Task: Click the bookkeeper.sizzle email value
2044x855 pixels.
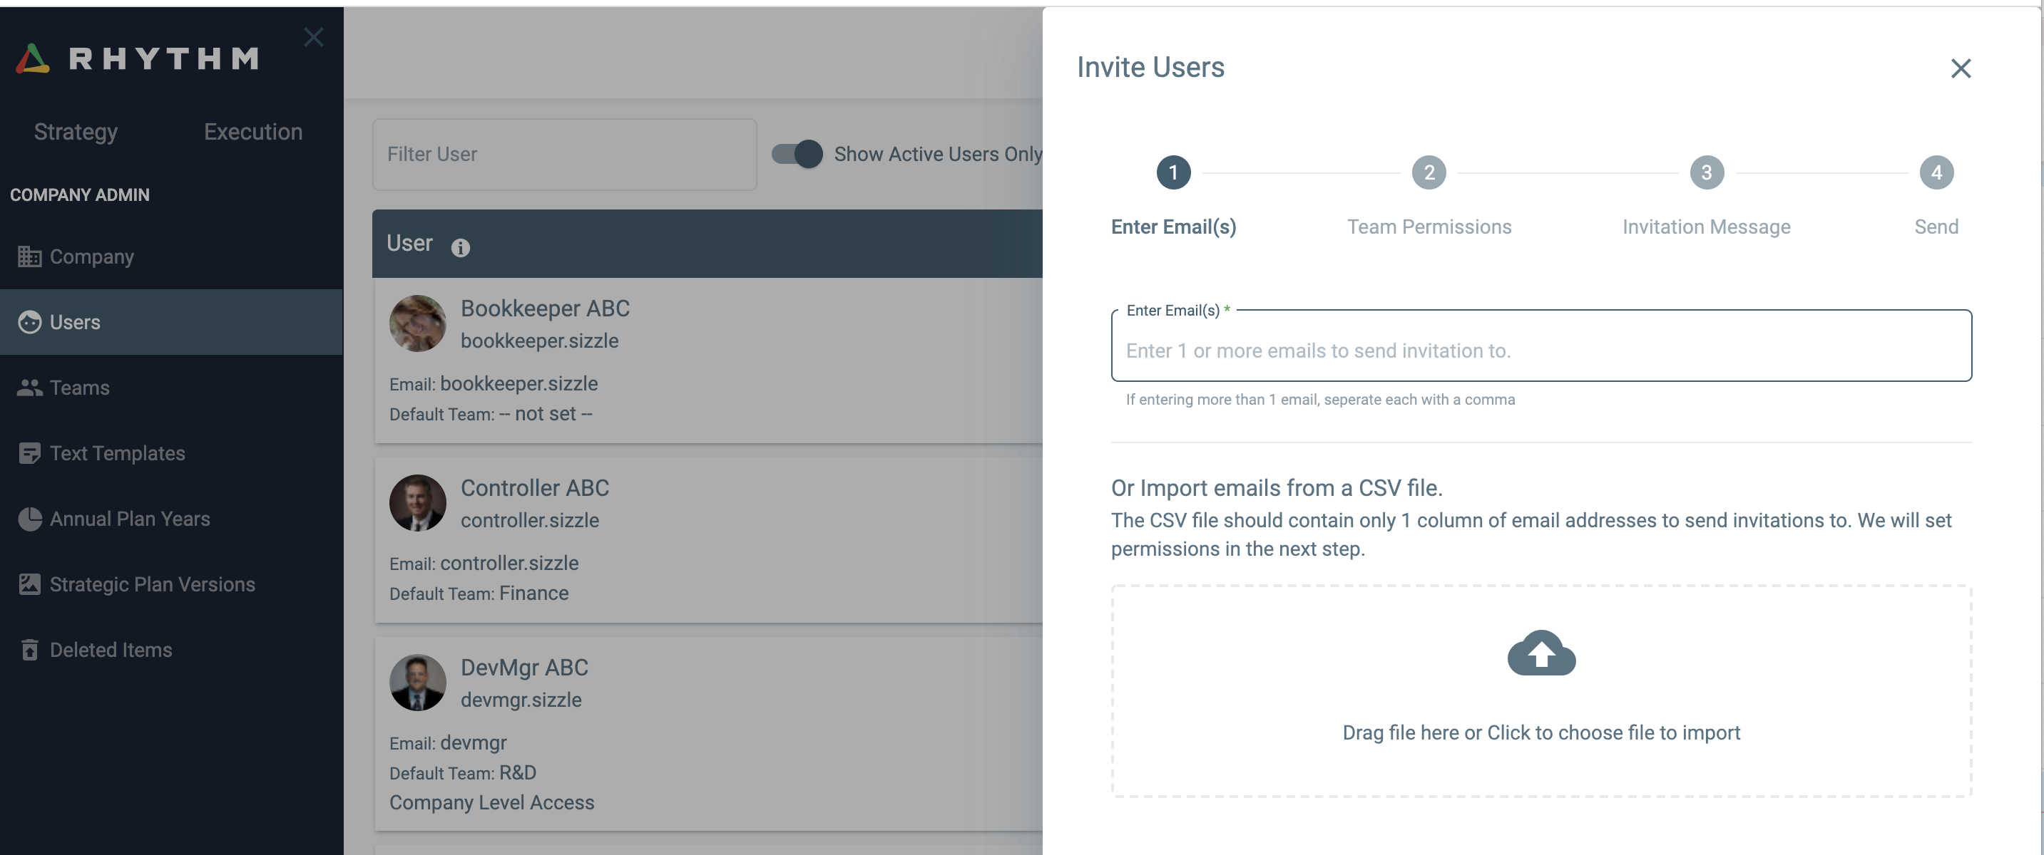Action: click(x=519, y=383)
